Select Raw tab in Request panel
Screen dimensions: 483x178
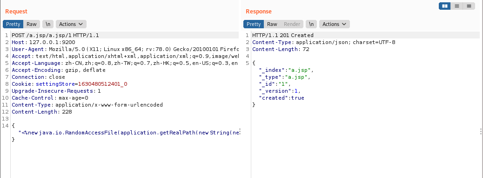click(32, 24)
